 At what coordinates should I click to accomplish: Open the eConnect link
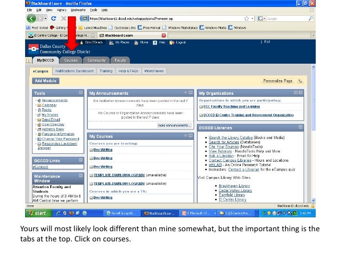(40, 167)
